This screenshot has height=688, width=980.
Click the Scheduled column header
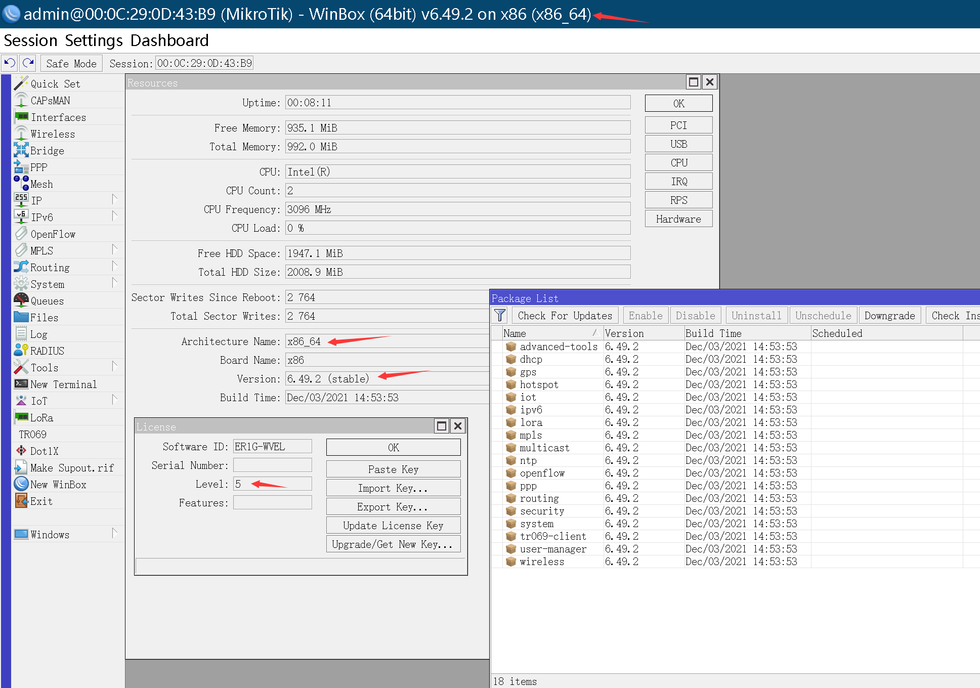pyautogui.click(x=887, y=333)
